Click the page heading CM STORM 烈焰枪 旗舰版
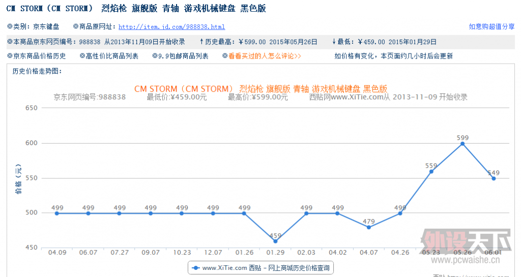The height and width of the screenshot is (277, 521). coord(136,8)
